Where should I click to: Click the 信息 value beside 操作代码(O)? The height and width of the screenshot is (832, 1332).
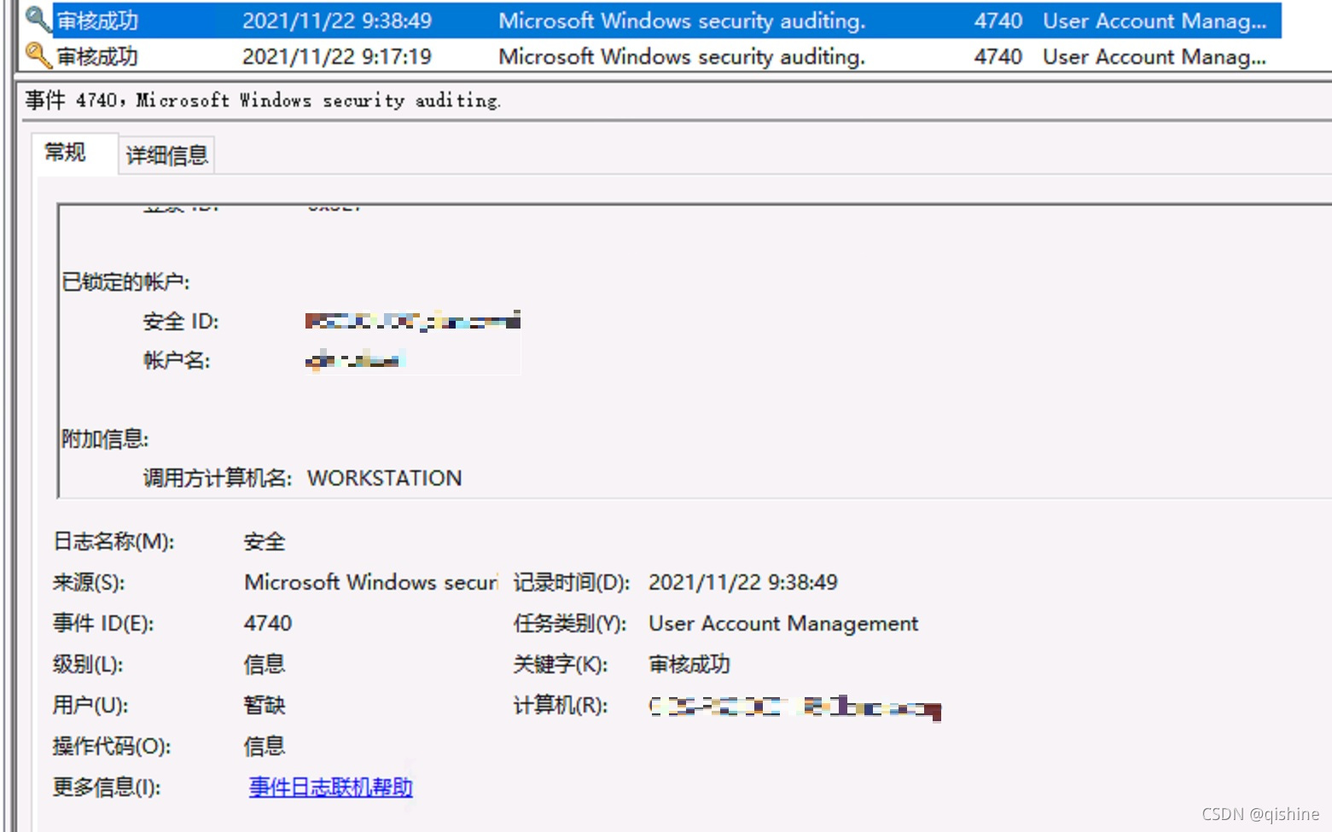[x=265, y=746]
